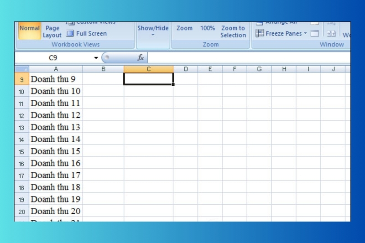Screen dimensions: 365x243
Task: Click cell containing 'Doanh thu 10'
Action: (56, 91)
